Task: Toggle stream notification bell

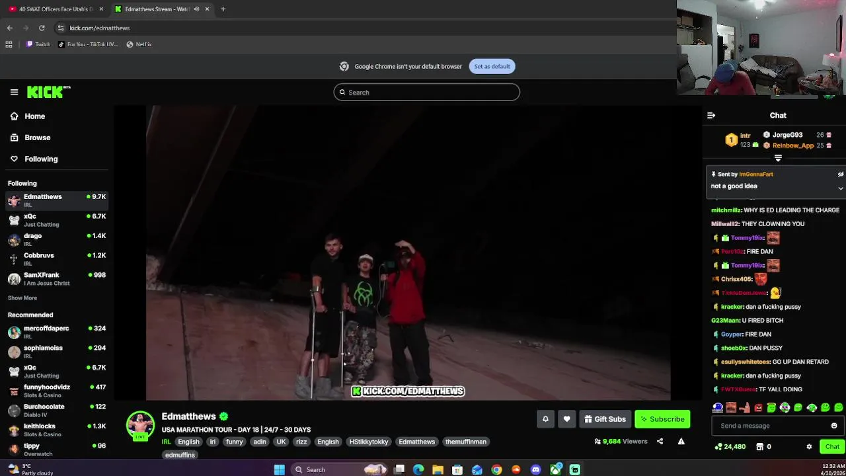Action: (545, 419)
